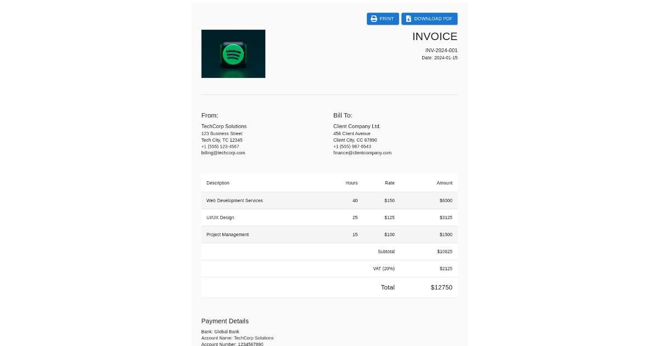Click the total amount $12750

click(x=442, y=287)
